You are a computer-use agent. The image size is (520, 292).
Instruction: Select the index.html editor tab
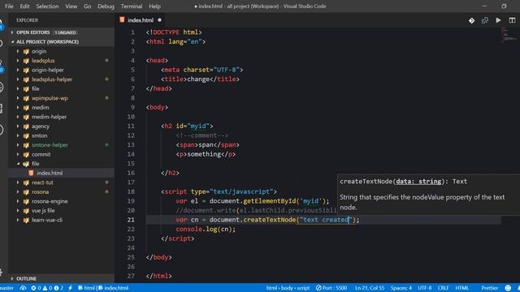[141, 20]
